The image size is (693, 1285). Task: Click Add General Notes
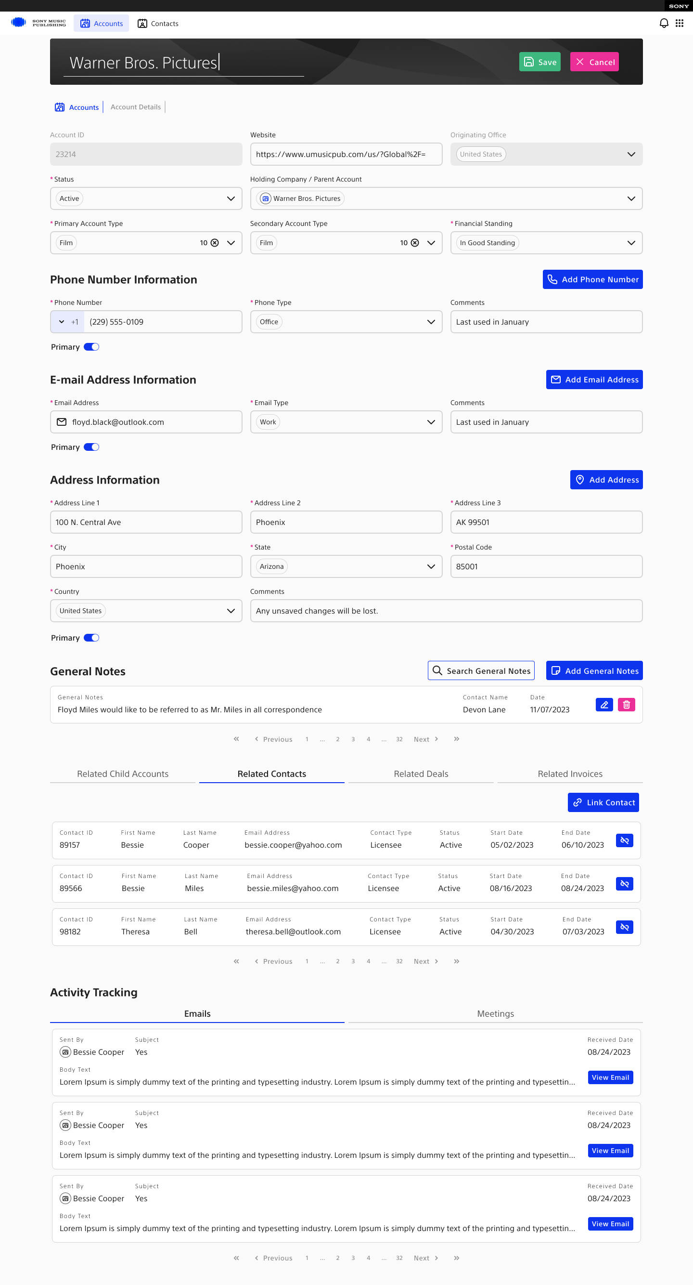coord(594,670)
